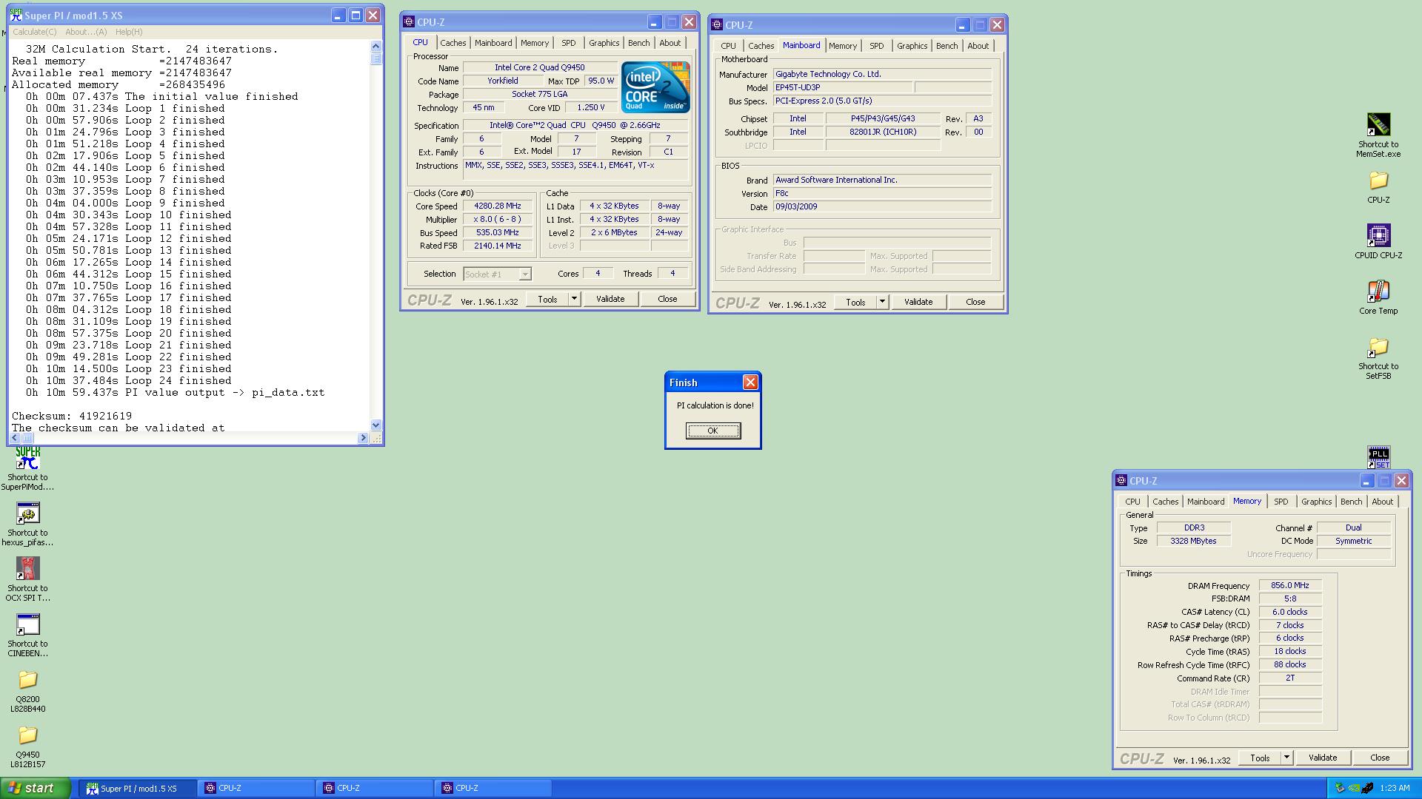
Task: Click the PLL SET desktop icon
Action: click(1378, 456)
